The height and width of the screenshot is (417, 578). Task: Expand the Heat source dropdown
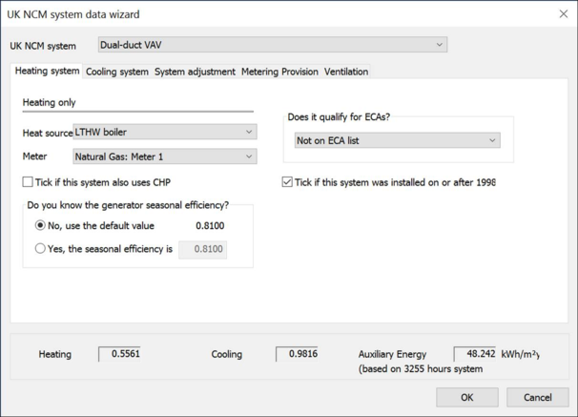(x=164, y=133)
